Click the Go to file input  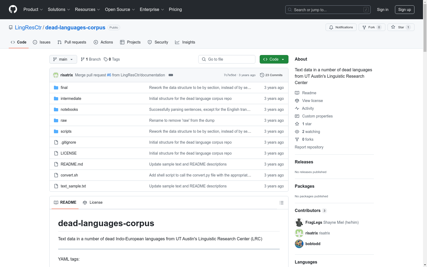tap(227, 59)
